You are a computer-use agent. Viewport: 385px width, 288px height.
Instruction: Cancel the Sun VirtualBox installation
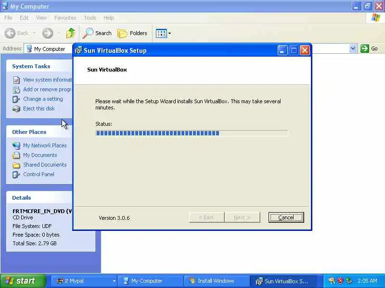pyautogui.click(x=286, y=217)
